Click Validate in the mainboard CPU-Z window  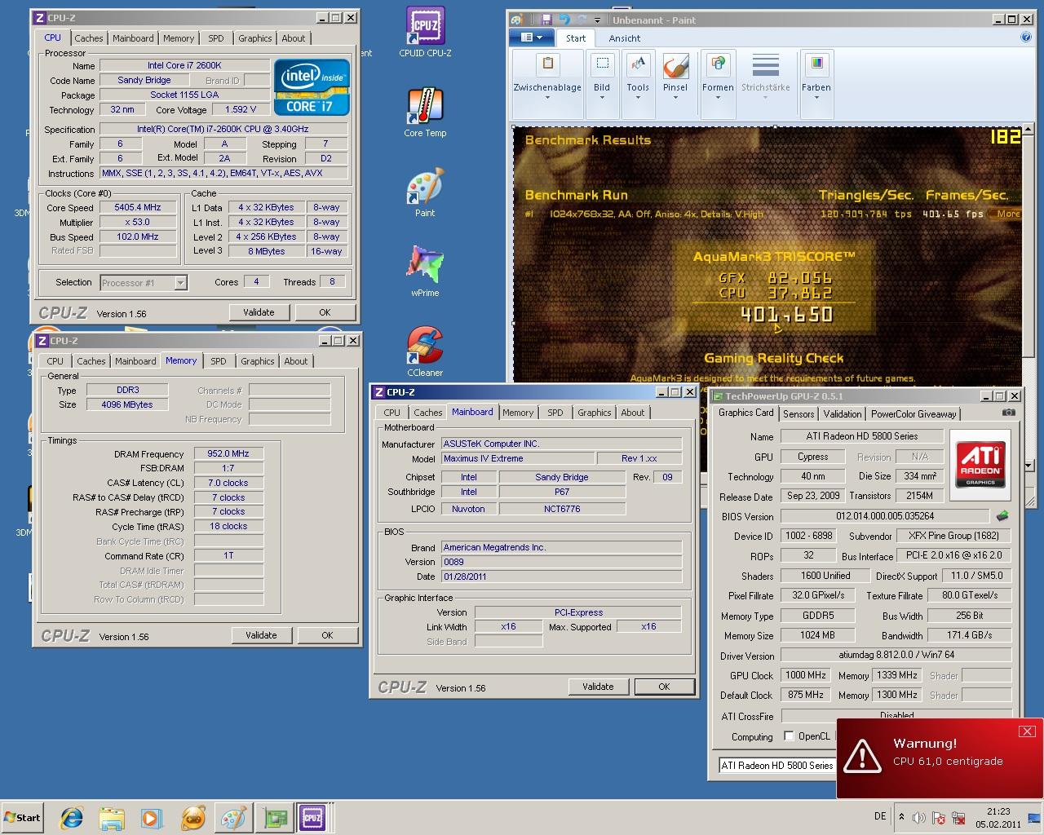pos(598,687)
